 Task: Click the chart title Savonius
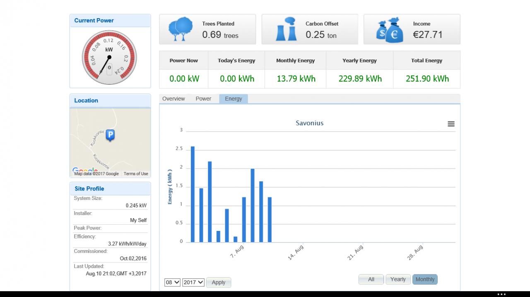click(x=310, y=123)
